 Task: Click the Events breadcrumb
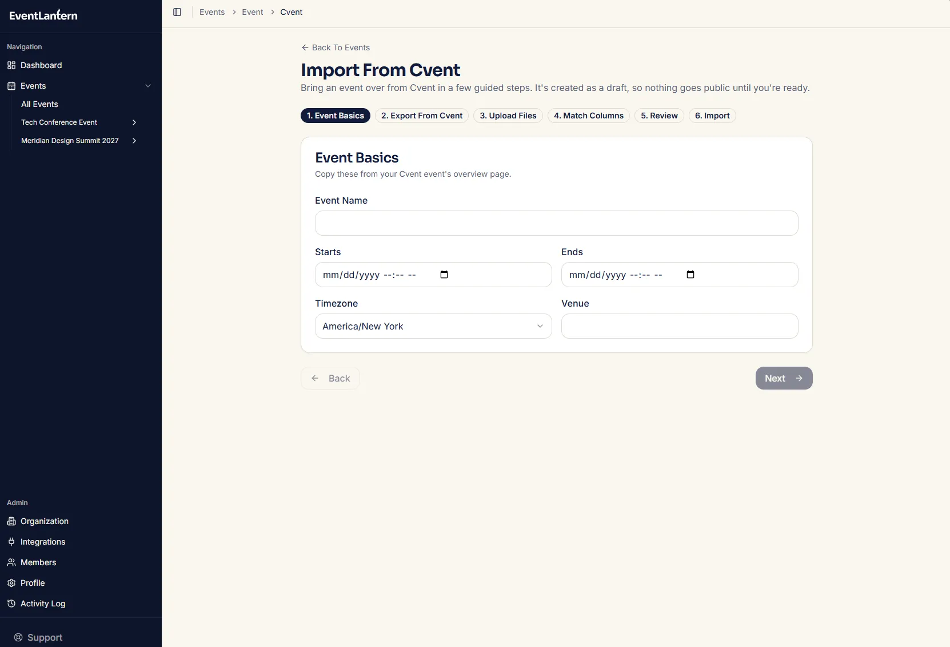click(x=212, y=12)
